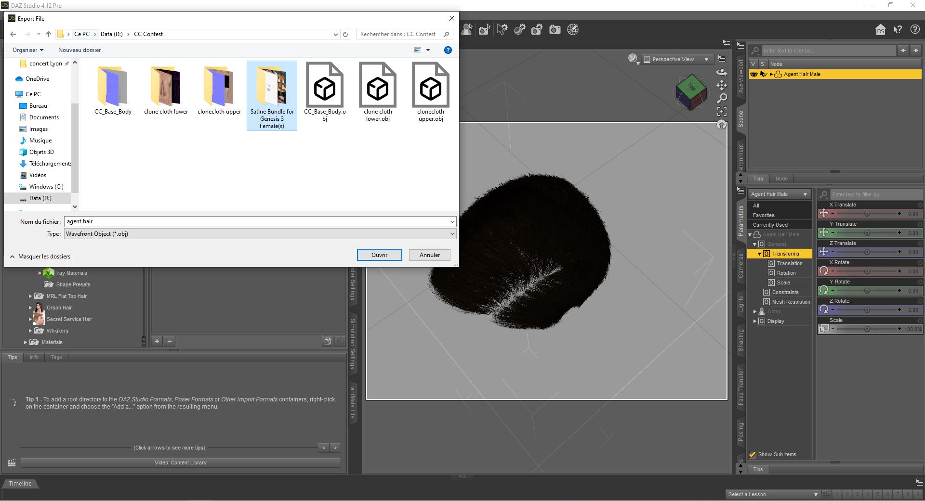Image resolution: width=925 pixels, height=501 pixels.
Task: Toggle Show Sub Items checkbox
Action: point(753,454)
